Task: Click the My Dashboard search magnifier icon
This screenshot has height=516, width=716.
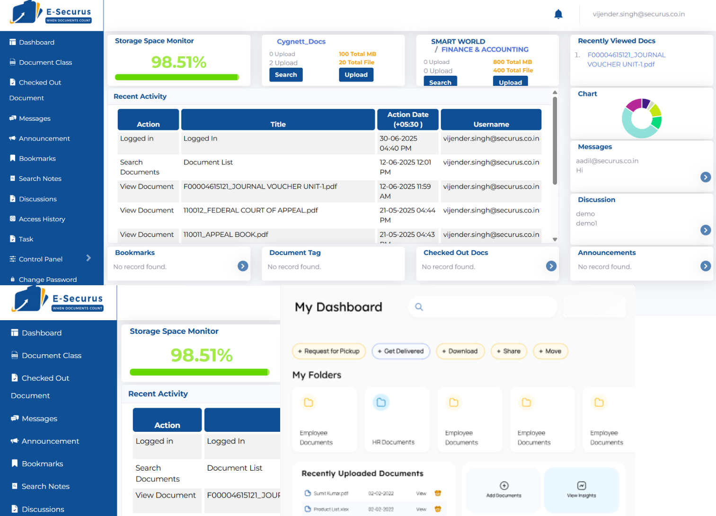Action: (419, 307)
